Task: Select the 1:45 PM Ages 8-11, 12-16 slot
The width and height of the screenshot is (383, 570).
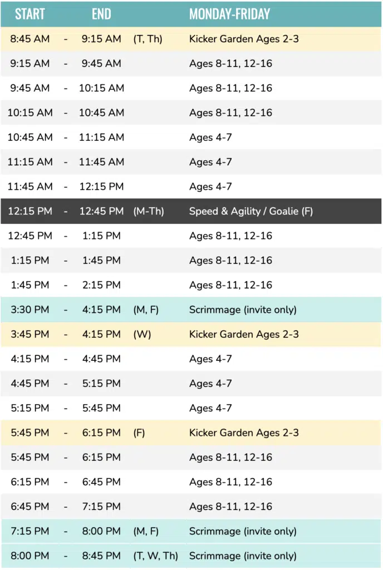Action: click(191, 285)
